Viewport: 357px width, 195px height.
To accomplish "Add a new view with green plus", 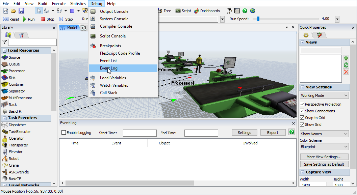I will tap(346, 58).
